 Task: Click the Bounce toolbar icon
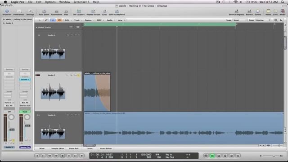(x=249, y=11)
